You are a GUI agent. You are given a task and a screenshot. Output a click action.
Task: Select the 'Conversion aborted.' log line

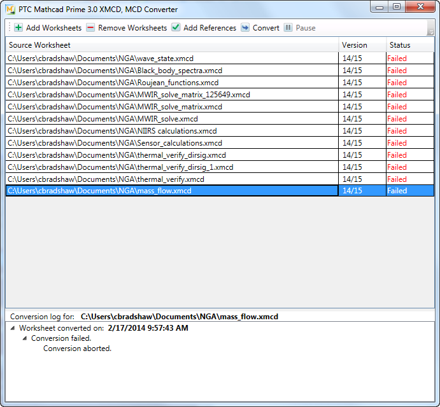point(78,348)
